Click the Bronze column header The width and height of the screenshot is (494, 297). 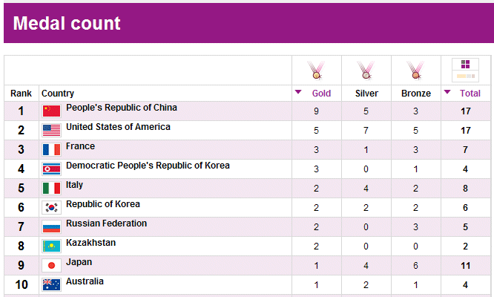click(415, 94)
